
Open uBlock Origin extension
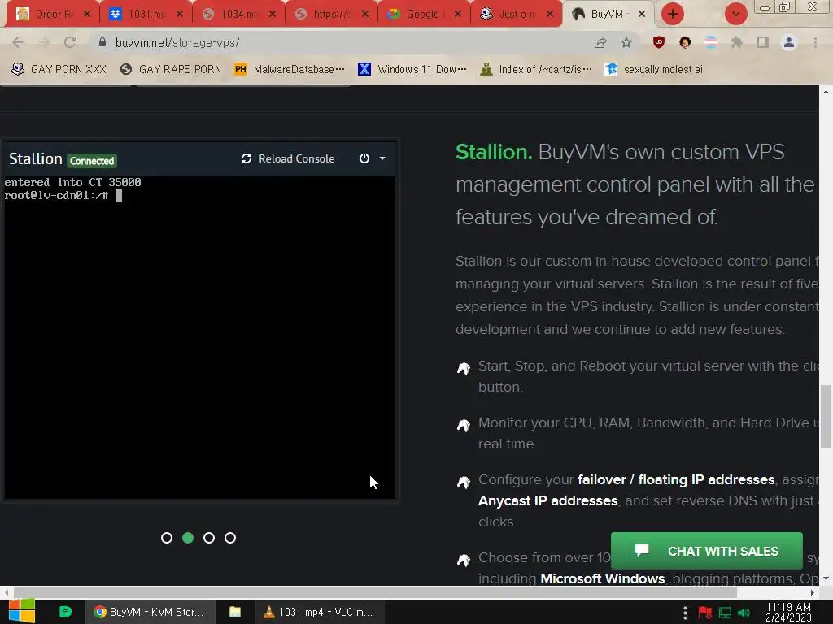[659, 42]
